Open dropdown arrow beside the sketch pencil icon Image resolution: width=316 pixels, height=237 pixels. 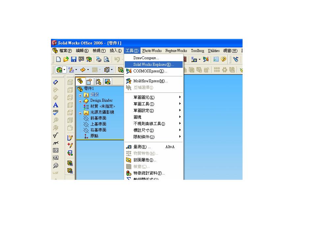click(x=76, y=70)
